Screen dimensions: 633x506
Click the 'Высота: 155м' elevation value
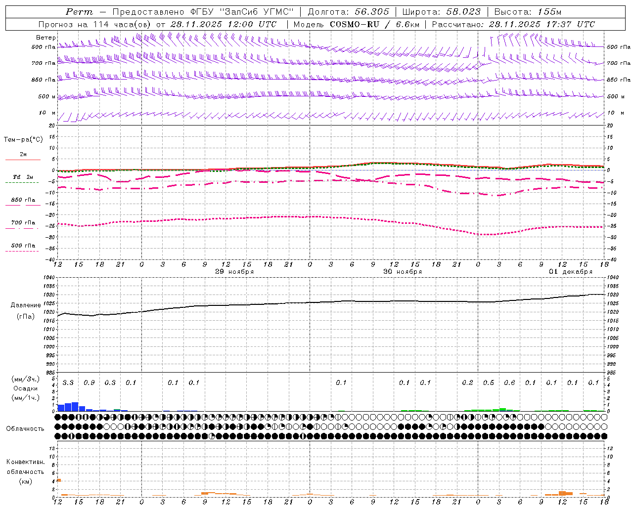click(528, 12)
